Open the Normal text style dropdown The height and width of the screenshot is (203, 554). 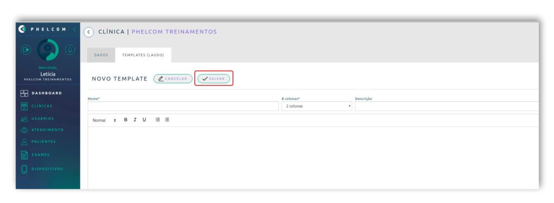(104, 120)
